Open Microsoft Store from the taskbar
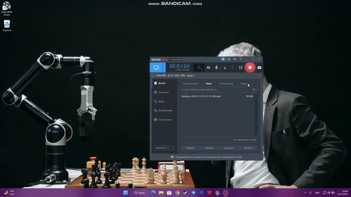Image resolution: width=351 pixels, height=197 pixels. 169,193
